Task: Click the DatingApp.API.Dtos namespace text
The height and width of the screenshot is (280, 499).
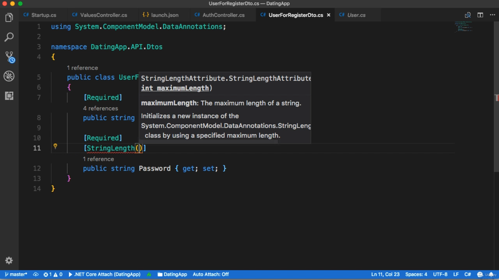Action: point(126,47)
